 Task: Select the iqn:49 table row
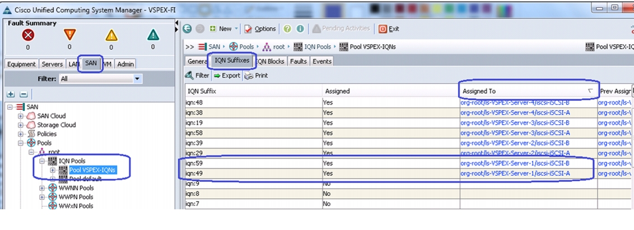tap(409, 173)
